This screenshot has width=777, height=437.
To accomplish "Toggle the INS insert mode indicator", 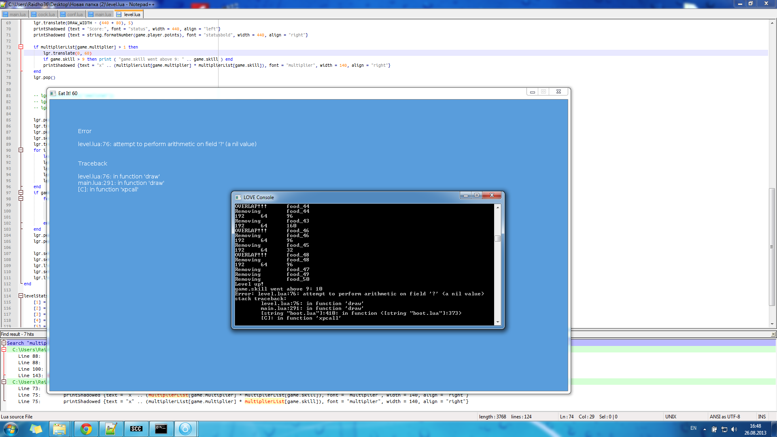I will [762, 417].
